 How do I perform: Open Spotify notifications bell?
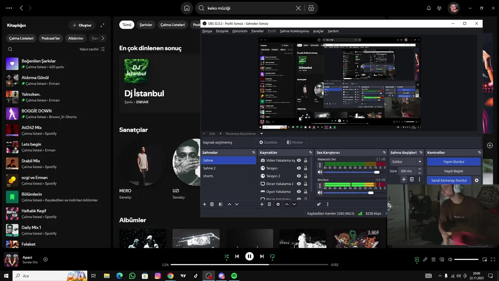pyautogui.click(x=429, y=8)
